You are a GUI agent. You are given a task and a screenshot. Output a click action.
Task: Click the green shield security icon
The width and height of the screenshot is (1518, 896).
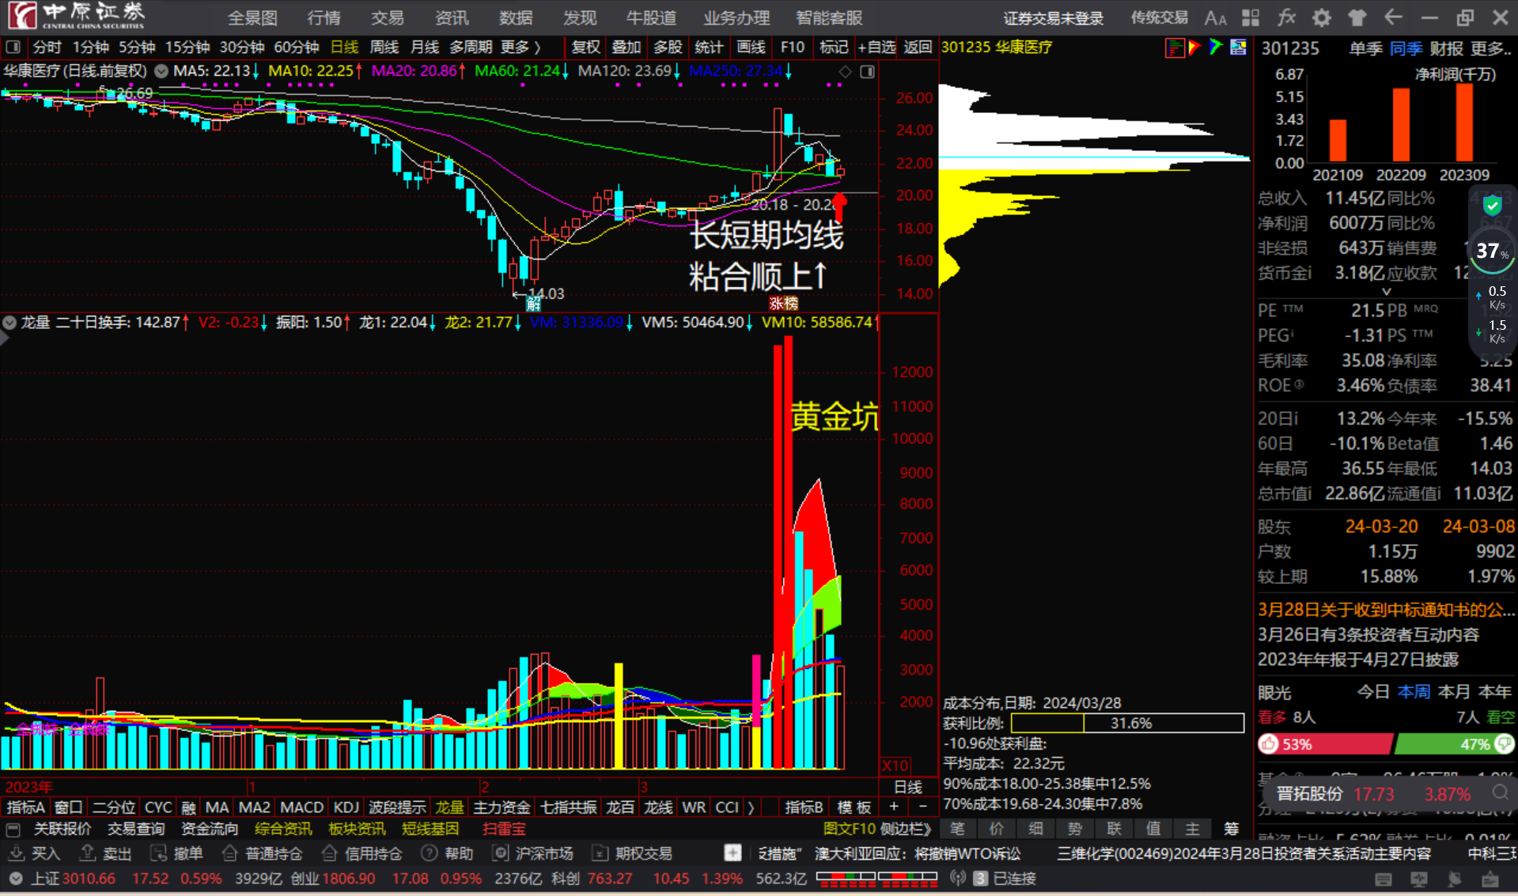tap(1492, 206)
